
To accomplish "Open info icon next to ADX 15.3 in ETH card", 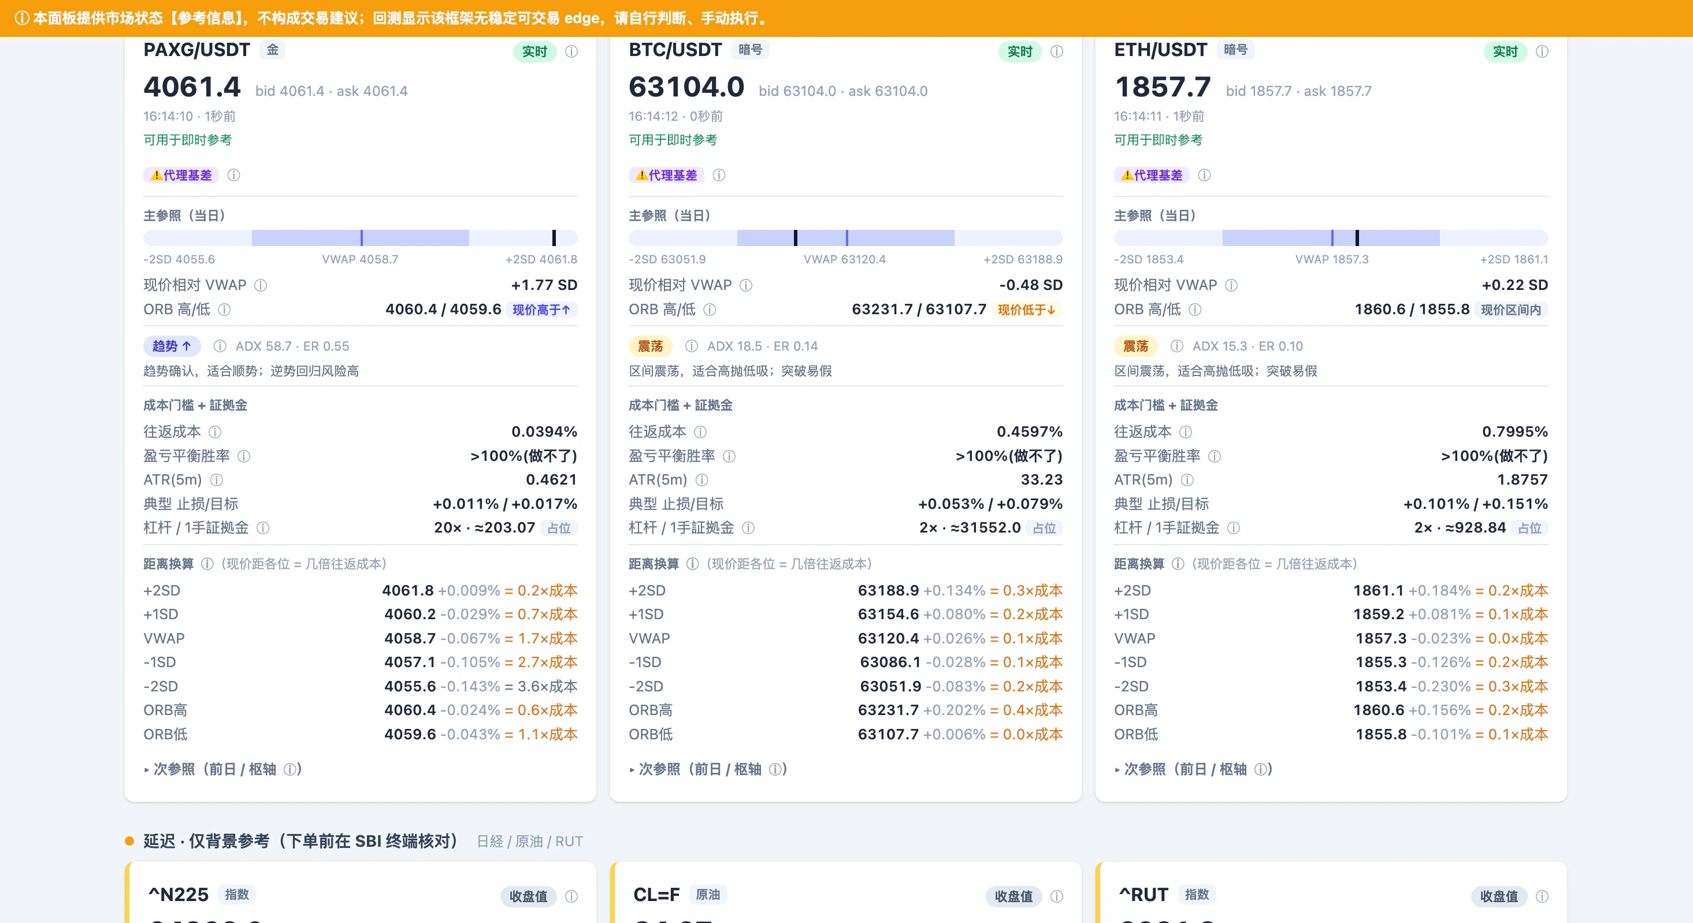I will (x=1176, y=346).
